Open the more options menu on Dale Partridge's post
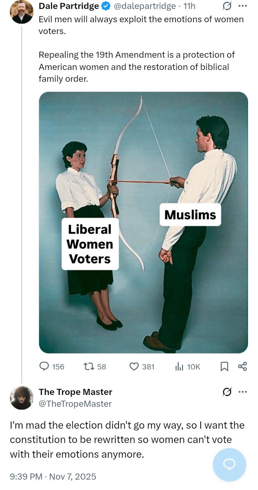Screen dimensions: 258x490 click(x=243, y=6)
